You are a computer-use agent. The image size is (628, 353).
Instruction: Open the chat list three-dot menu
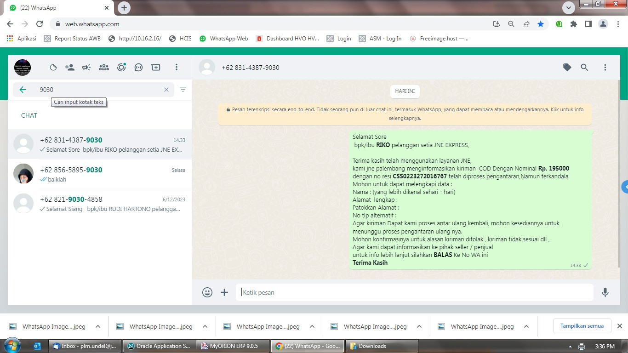176,68
